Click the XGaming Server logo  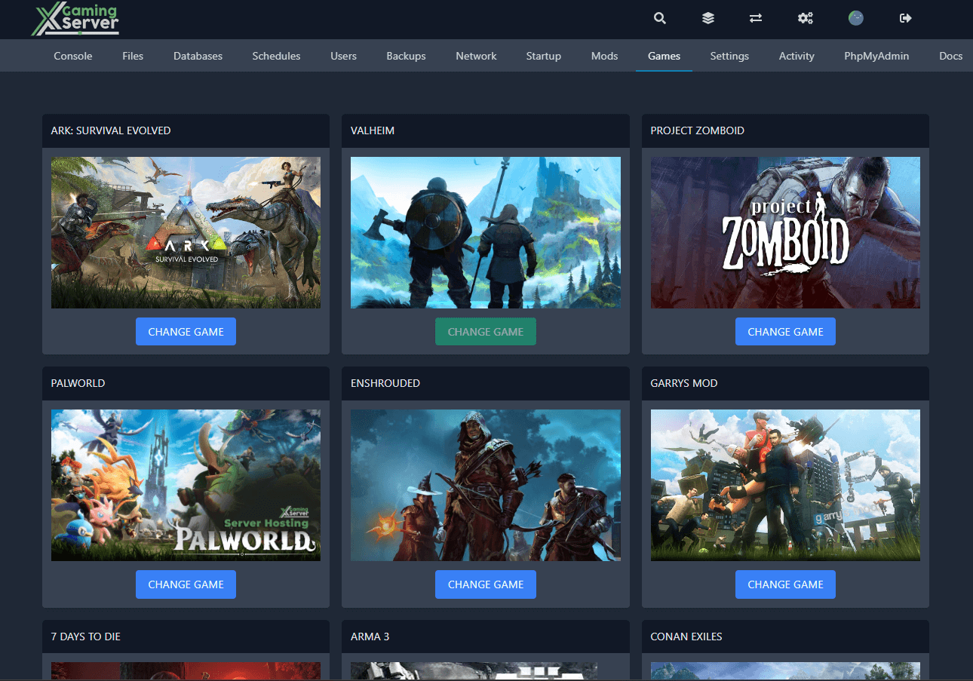click(75, 20)
